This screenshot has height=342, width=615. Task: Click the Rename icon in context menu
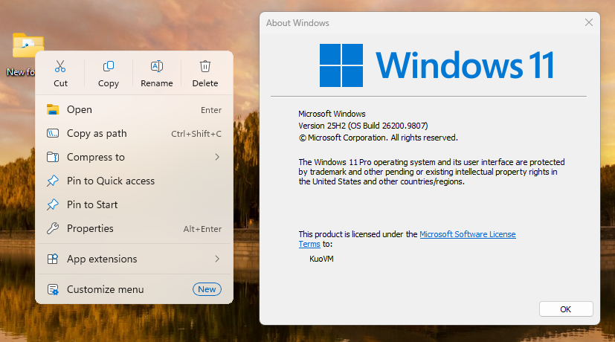pyautogui.click(x=156, y=66)
